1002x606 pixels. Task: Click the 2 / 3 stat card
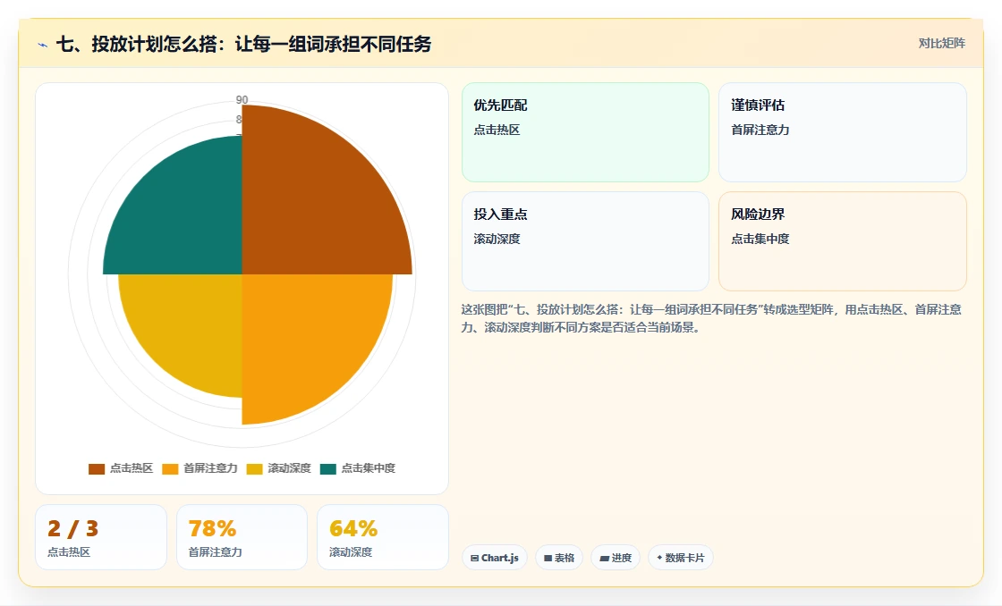[x=101, y=537]
